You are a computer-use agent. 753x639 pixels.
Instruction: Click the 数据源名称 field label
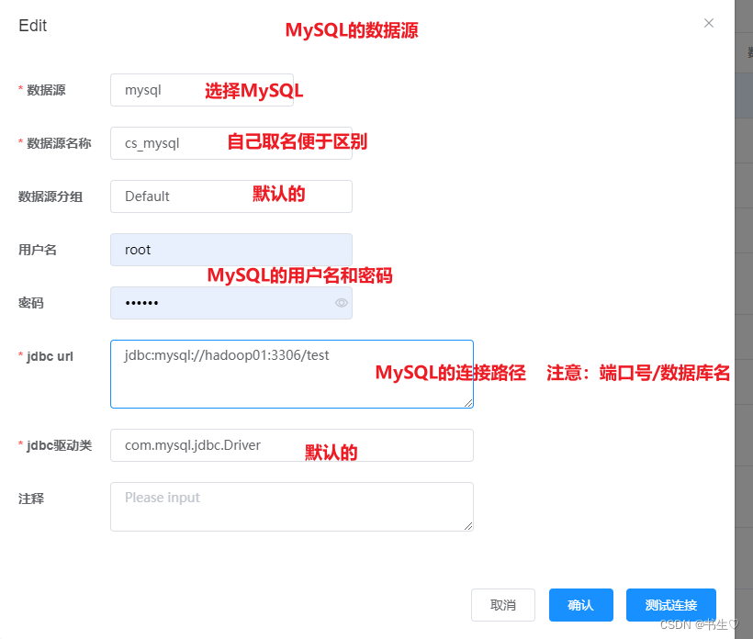pos(59,143)
